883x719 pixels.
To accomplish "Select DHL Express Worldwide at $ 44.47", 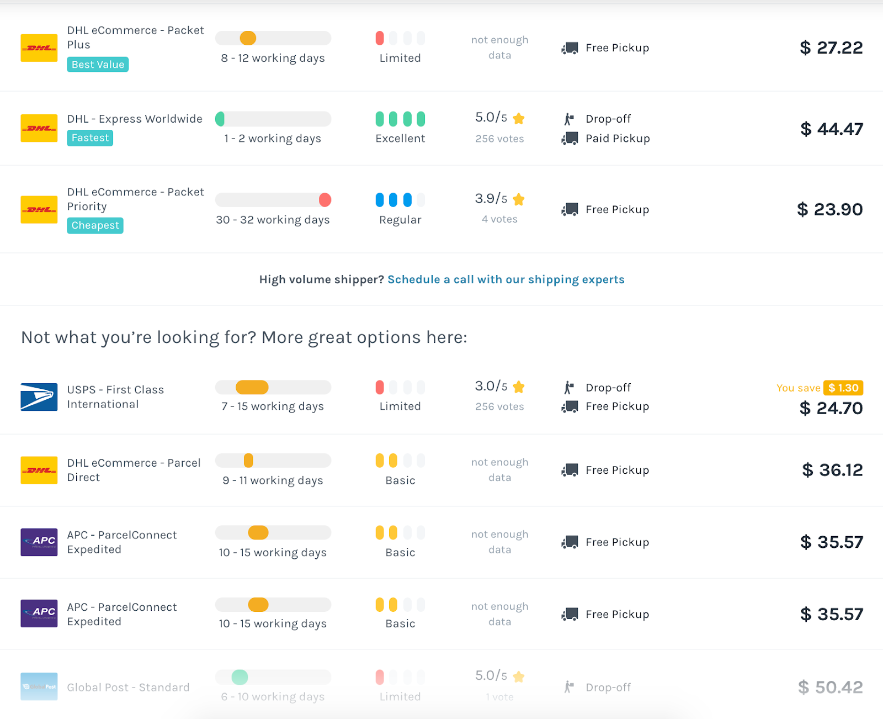I will pyautogui.click(x=441, y=128).
